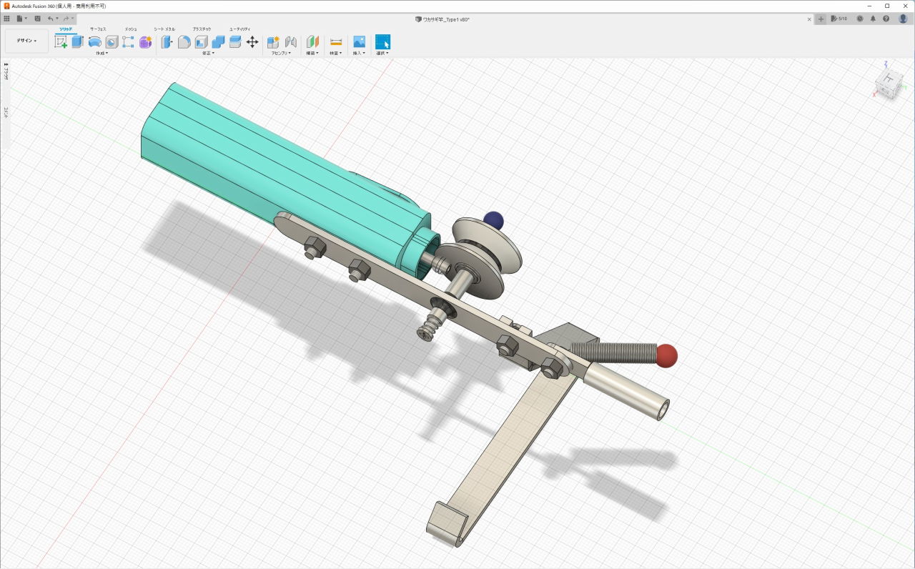
Task: Save the design with the floppy icon
Action: [x=38, y=19]
